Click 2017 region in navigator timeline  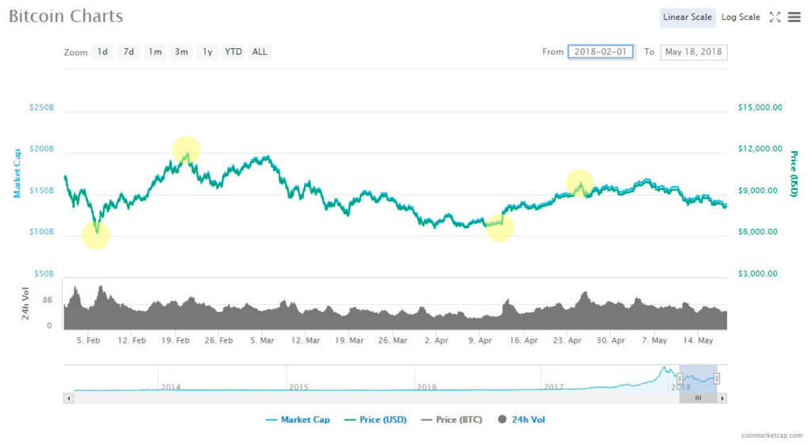(x=554, y=387)
